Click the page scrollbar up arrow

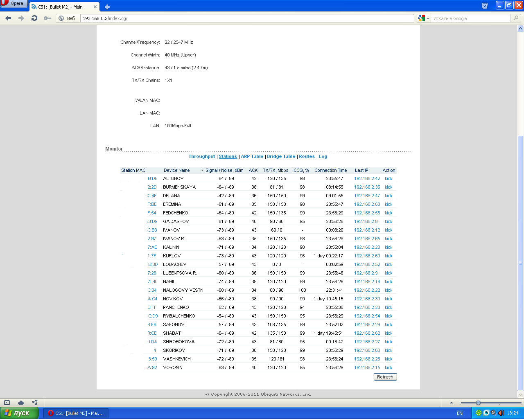pyautogui.click(x=521, y=29)
